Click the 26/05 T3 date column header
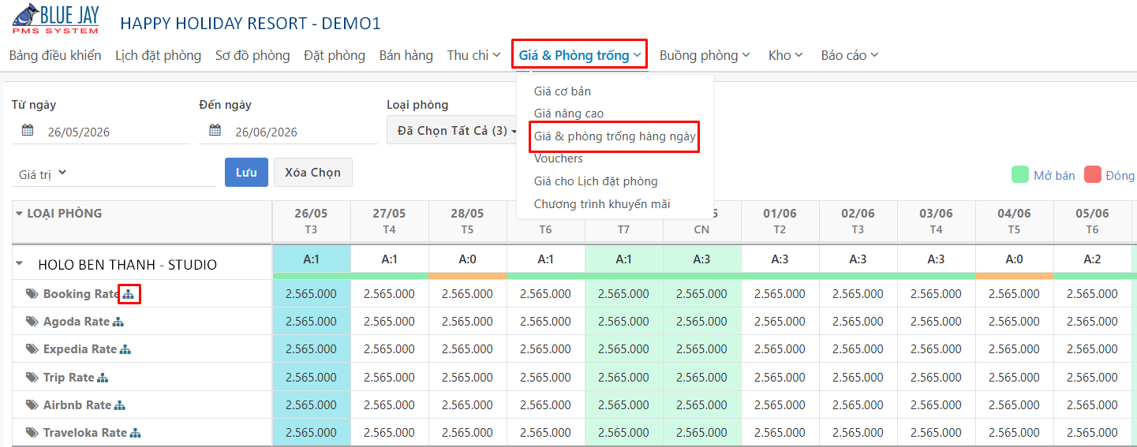 tap(311, 222)
